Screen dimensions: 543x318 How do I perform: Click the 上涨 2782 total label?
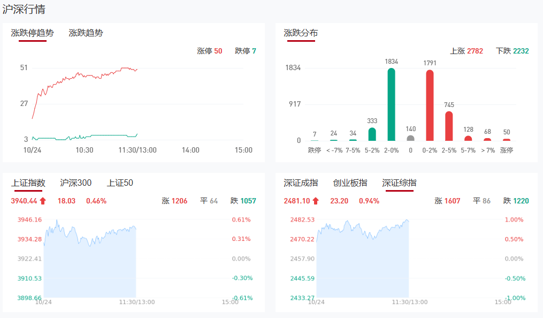[466, 51]
